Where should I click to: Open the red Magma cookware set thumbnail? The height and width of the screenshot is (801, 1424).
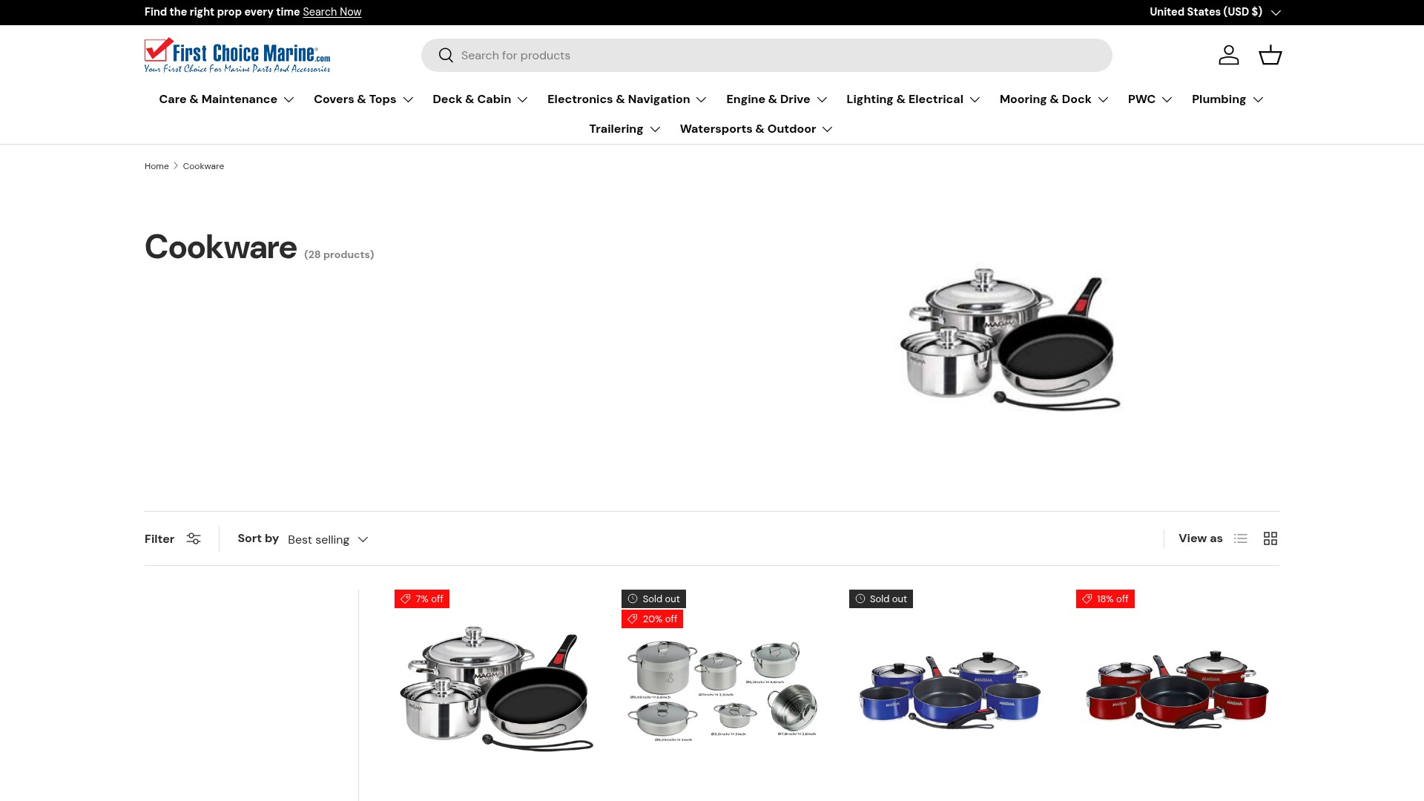click(x=1177, y=690)
